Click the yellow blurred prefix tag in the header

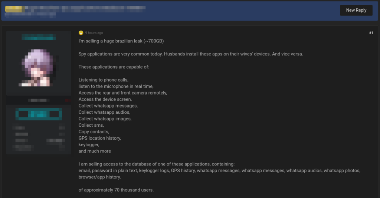tap(14, 9)
